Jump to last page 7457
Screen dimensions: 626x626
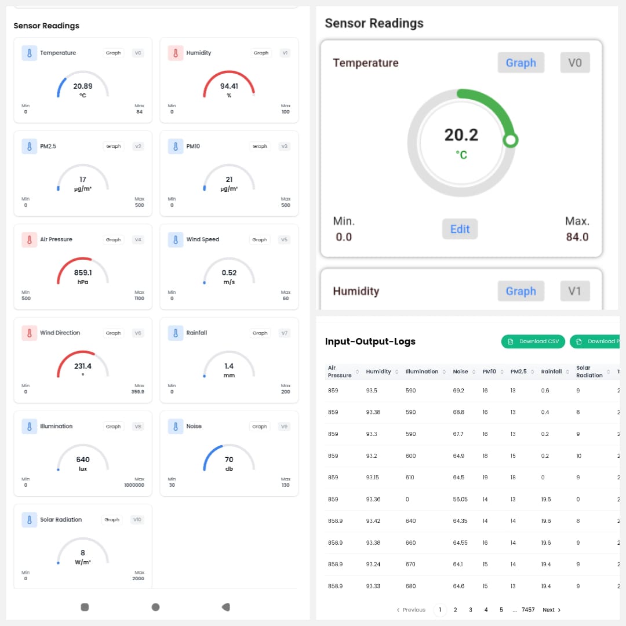tap(528, 610)
